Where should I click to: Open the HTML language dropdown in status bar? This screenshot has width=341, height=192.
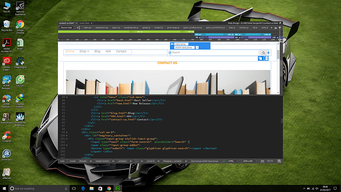coord(233,161)
